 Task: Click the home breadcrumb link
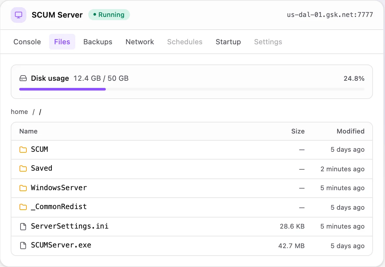pos(20,112)
